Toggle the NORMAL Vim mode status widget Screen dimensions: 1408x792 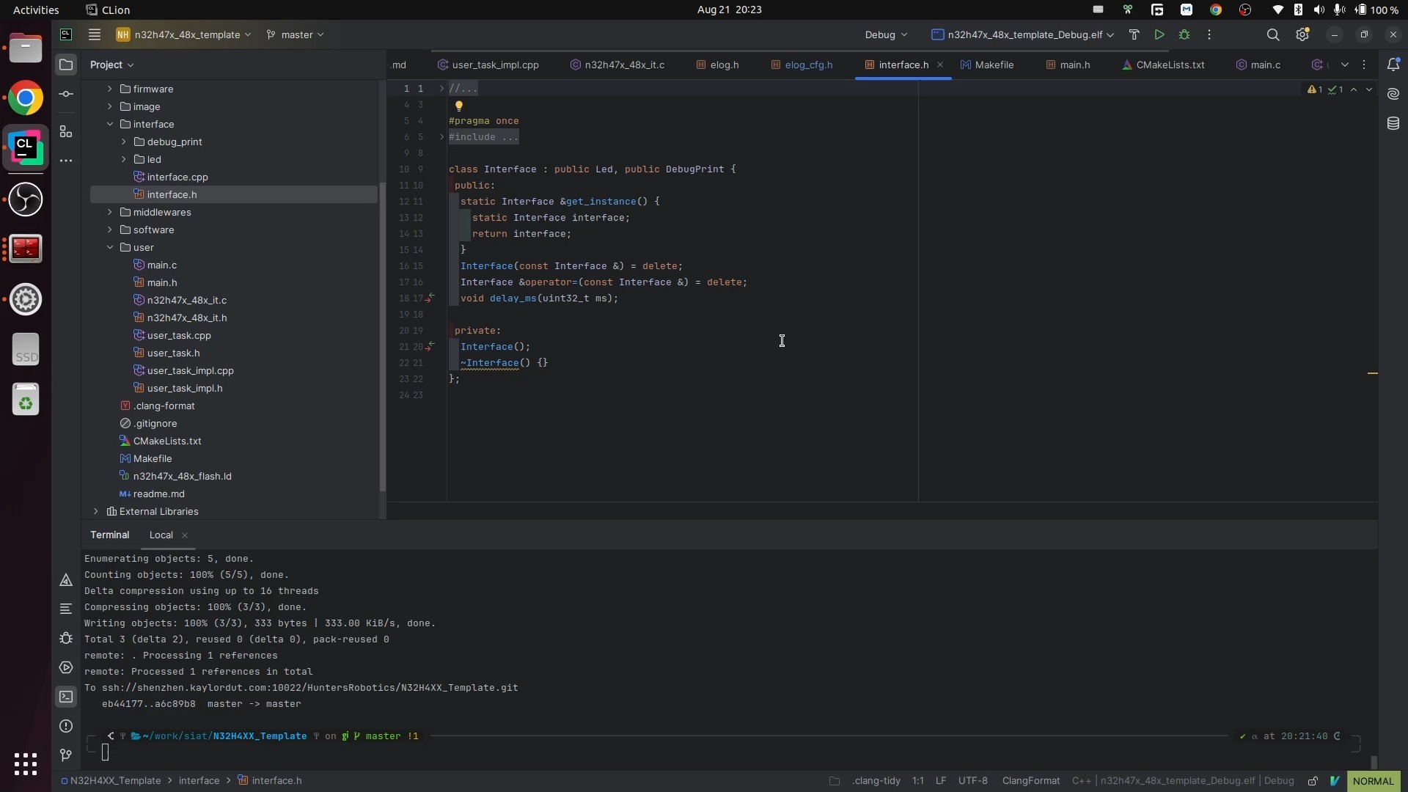1373,781
